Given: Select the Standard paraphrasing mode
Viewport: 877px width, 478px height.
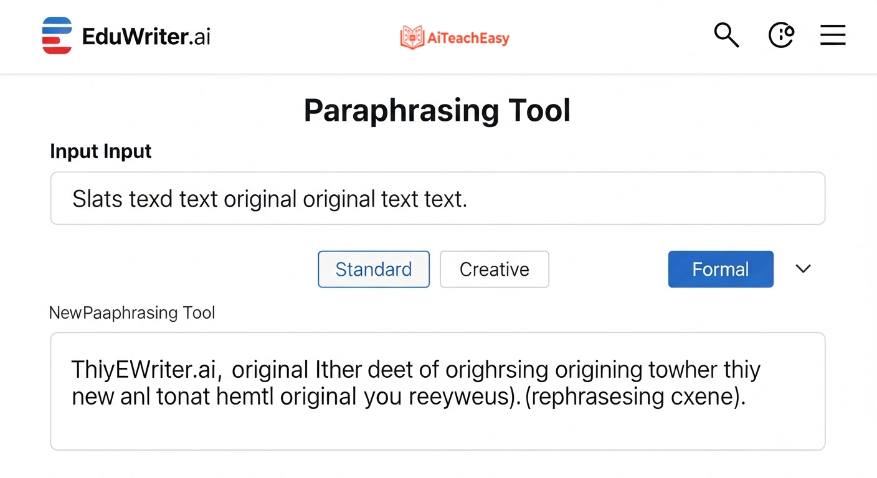Looking at the screenshot, I should (x=374, y=269).
